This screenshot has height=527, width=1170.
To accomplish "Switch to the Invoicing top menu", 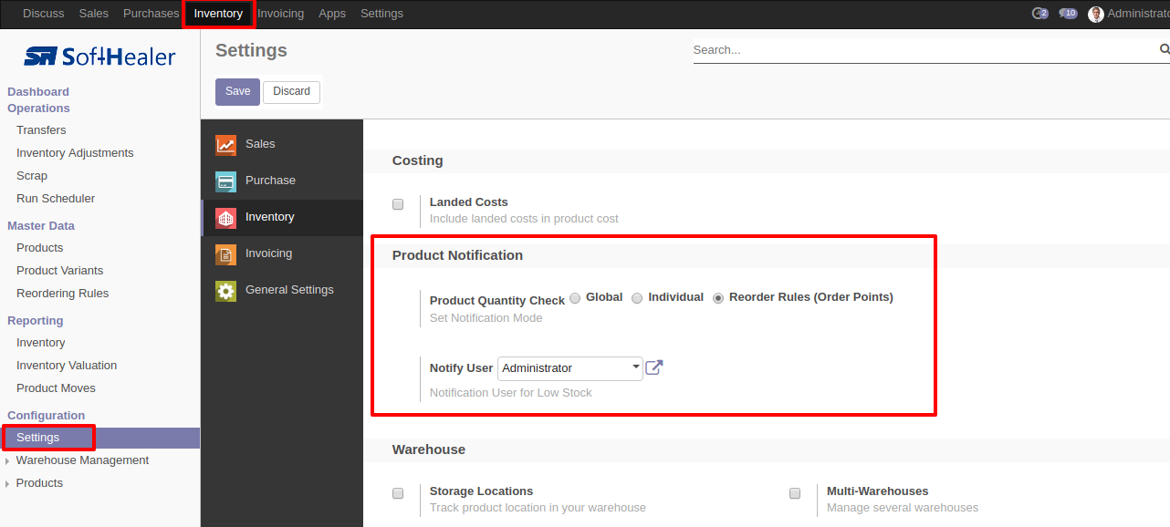I will (281, 14).
